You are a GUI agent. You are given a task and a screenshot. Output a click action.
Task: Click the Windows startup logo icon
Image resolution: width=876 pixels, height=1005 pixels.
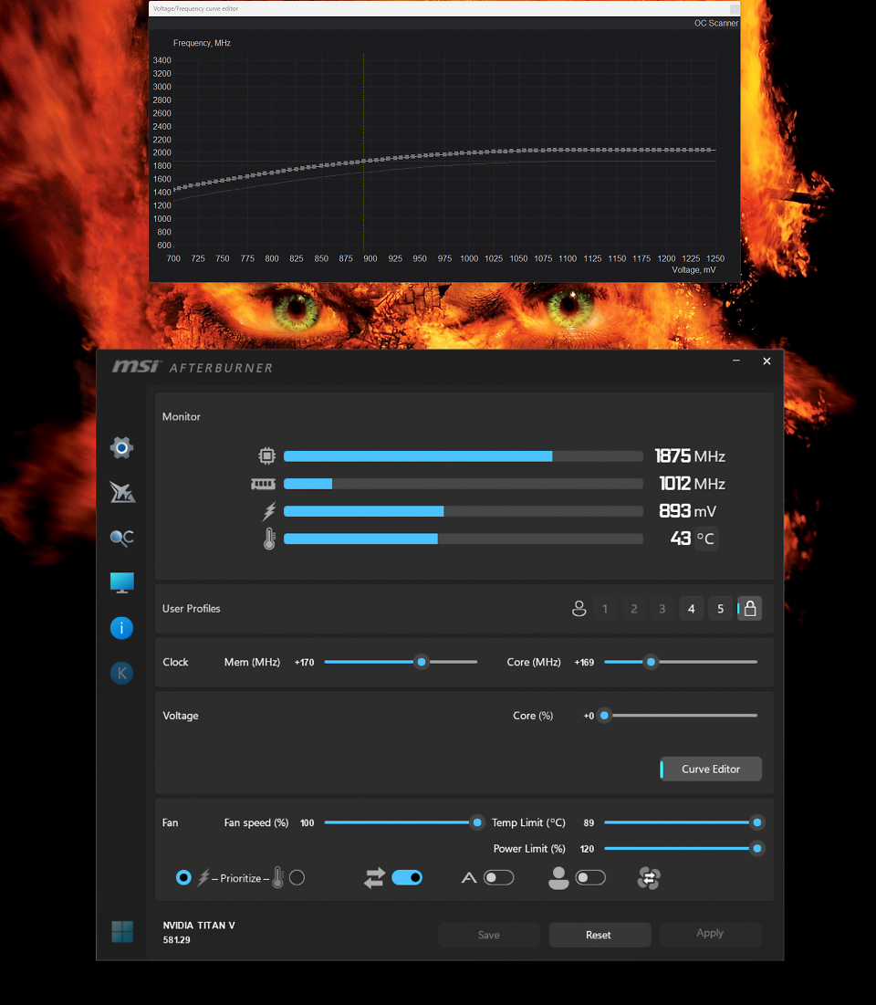click(x=122, y=931)
